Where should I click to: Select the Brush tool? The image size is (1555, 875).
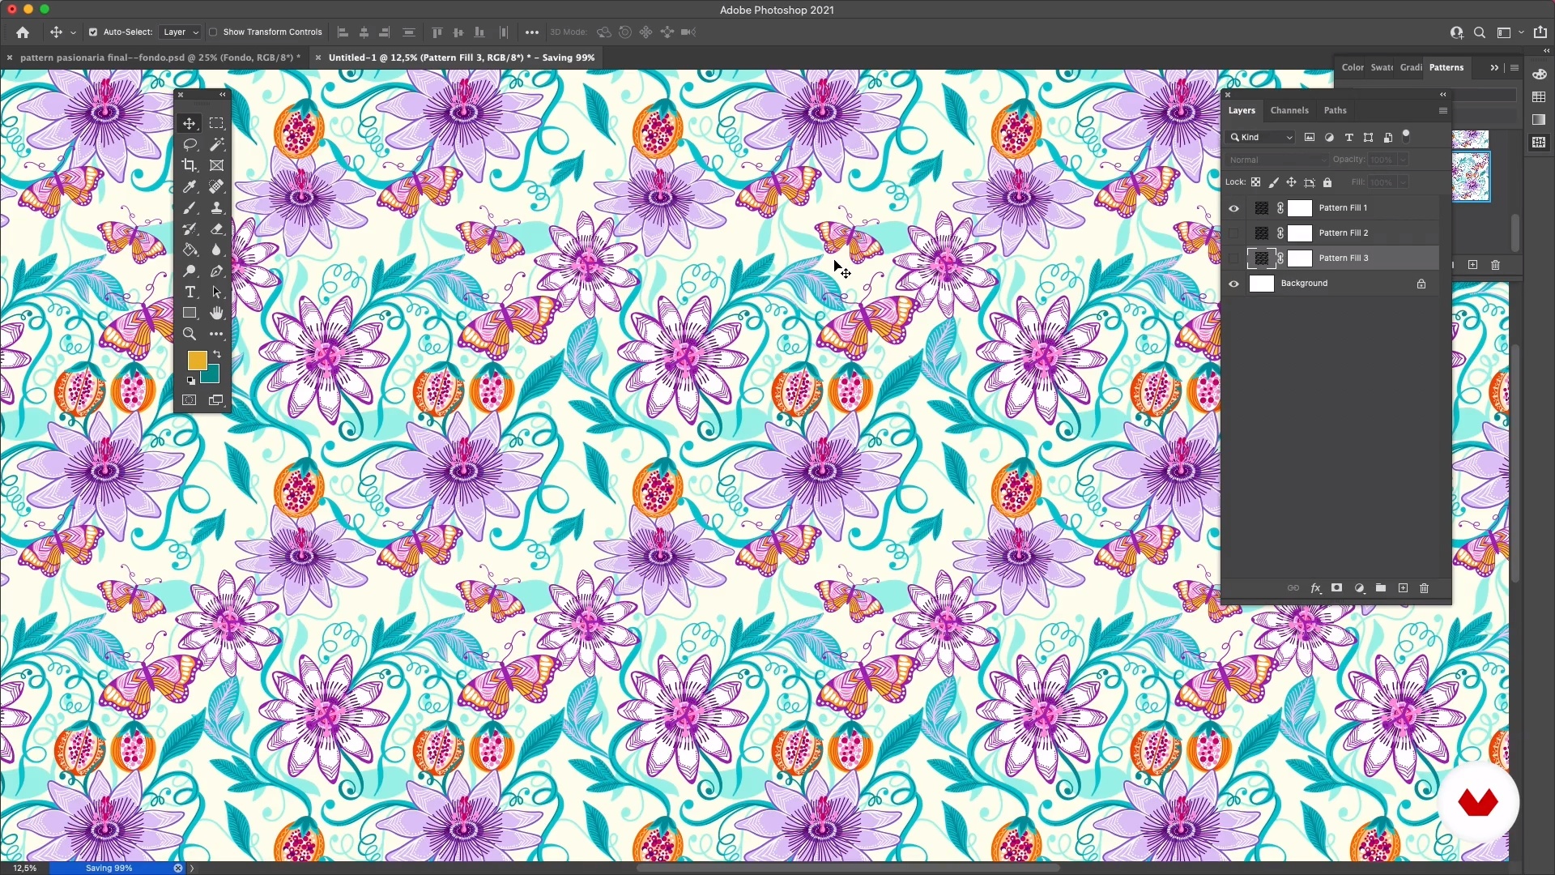[x=189, y=207]
